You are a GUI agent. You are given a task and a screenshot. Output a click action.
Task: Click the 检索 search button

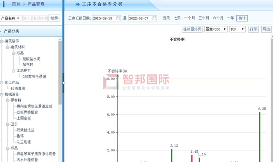pos(54,18)
